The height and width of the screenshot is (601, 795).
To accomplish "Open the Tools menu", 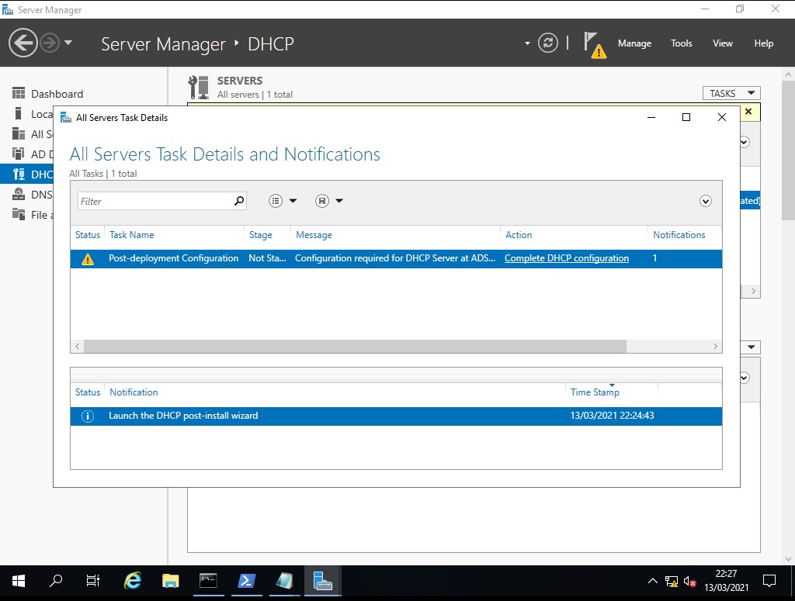I will (681, 43).
